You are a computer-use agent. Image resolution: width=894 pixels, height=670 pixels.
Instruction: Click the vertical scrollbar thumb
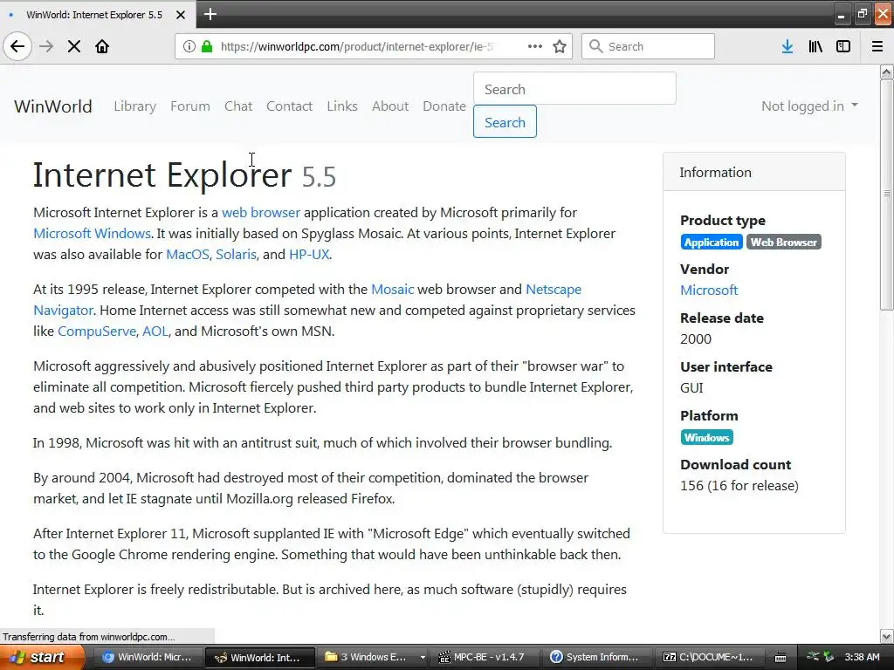pyautogui.click(x=886, y=195)
